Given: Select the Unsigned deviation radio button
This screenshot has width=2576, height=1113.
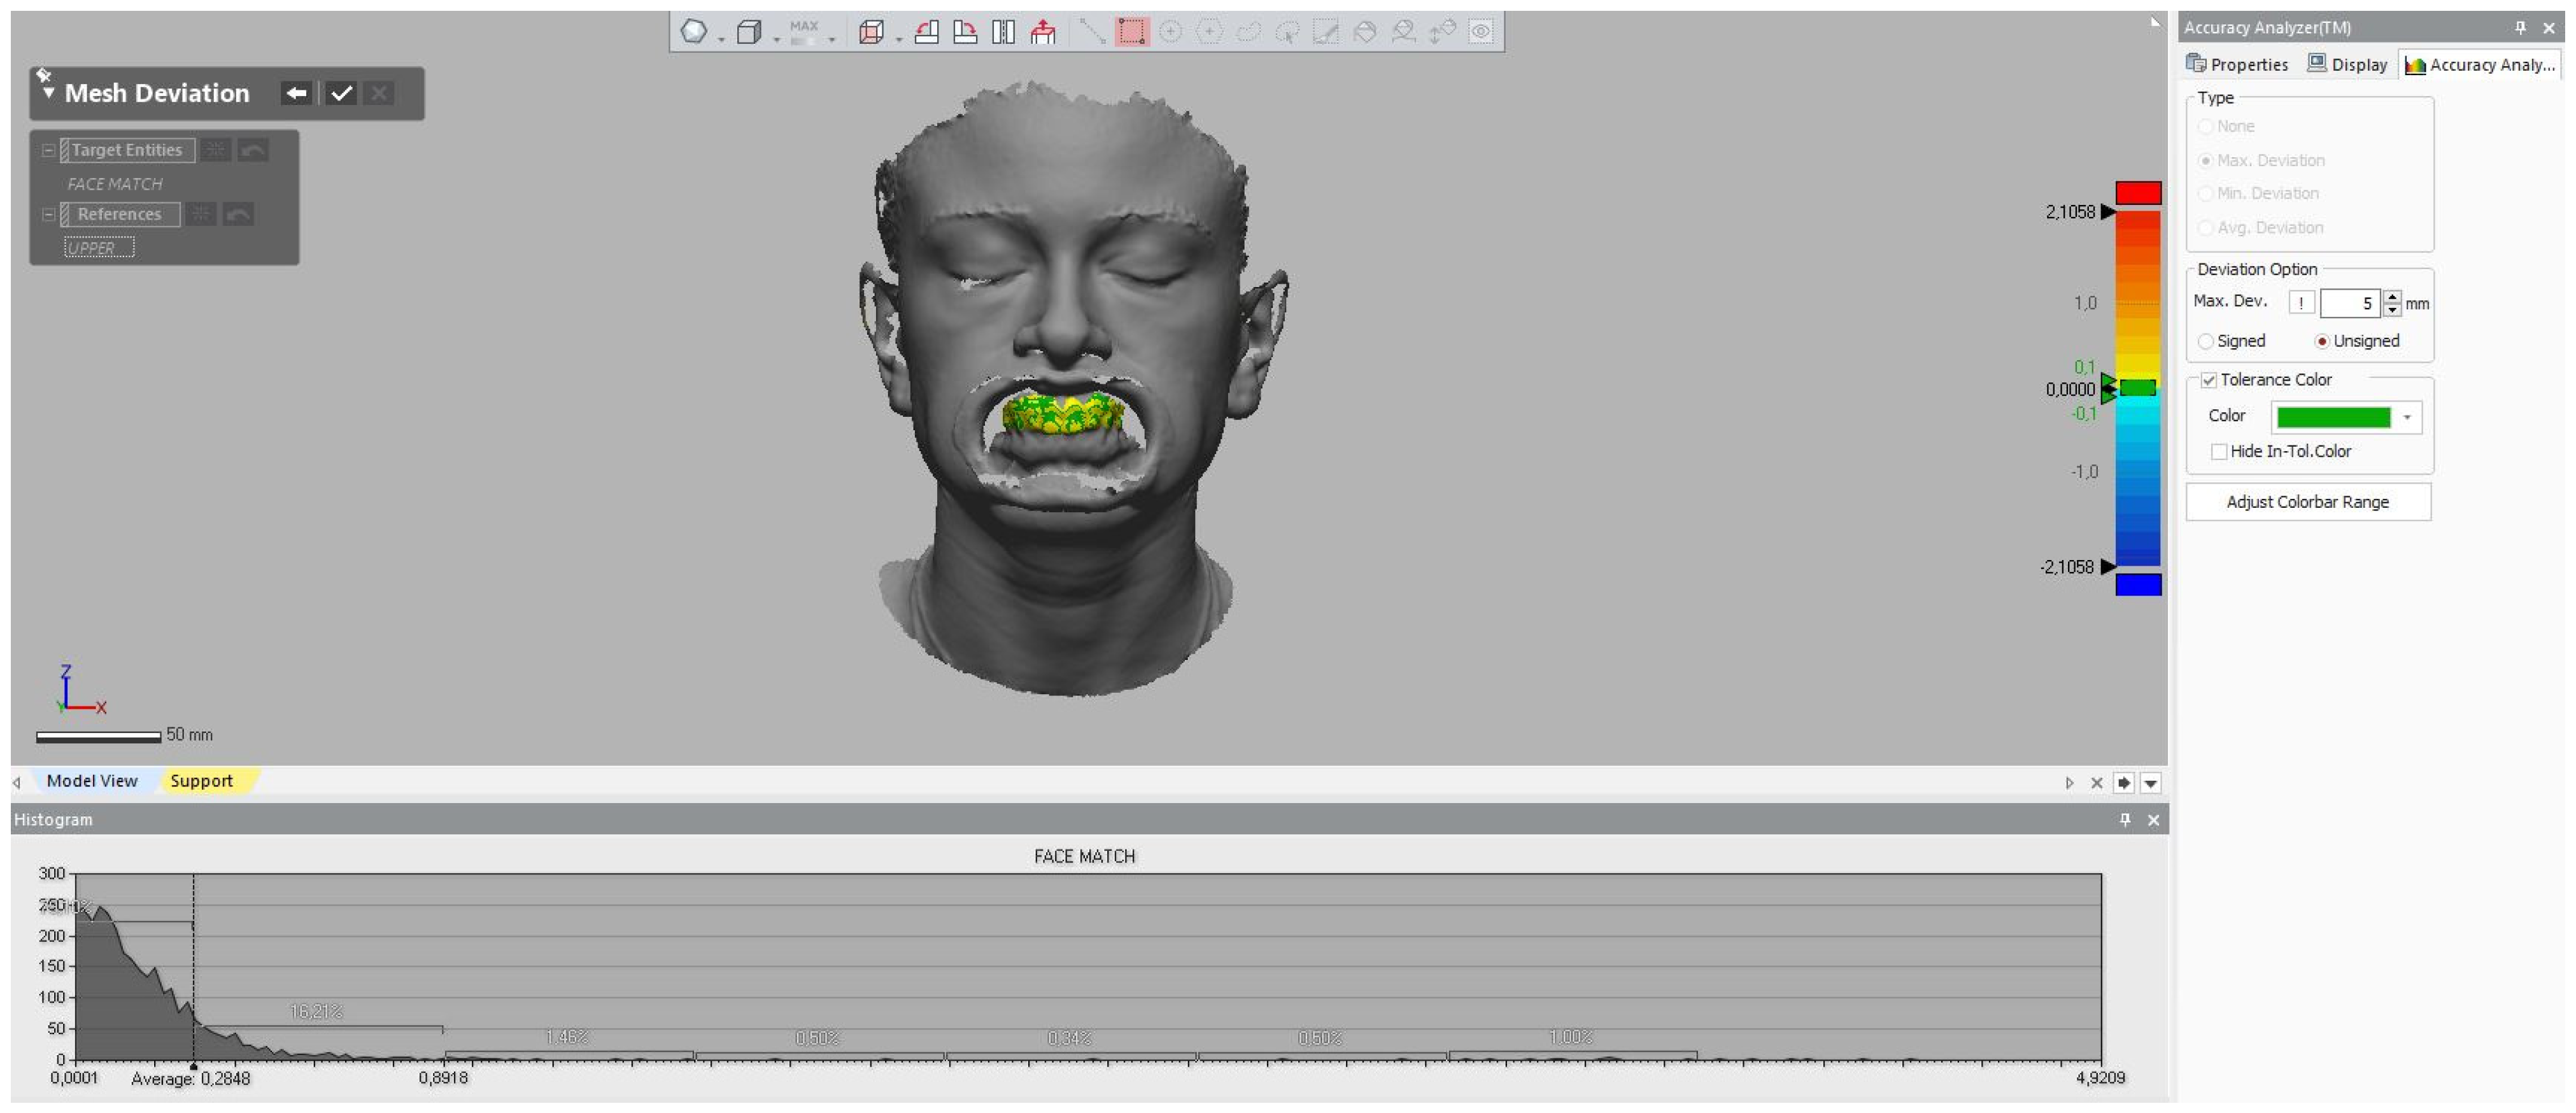Looking at the screenshot, I should point(2322,342).
